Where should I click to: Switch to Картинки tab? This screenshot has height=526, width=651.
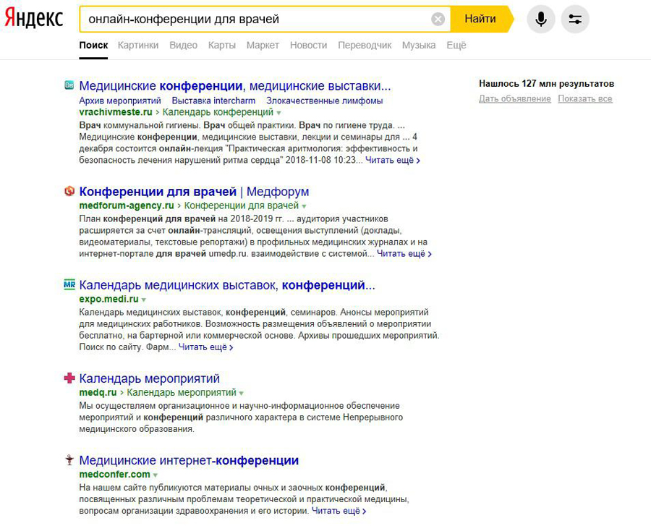click(138, 45)
